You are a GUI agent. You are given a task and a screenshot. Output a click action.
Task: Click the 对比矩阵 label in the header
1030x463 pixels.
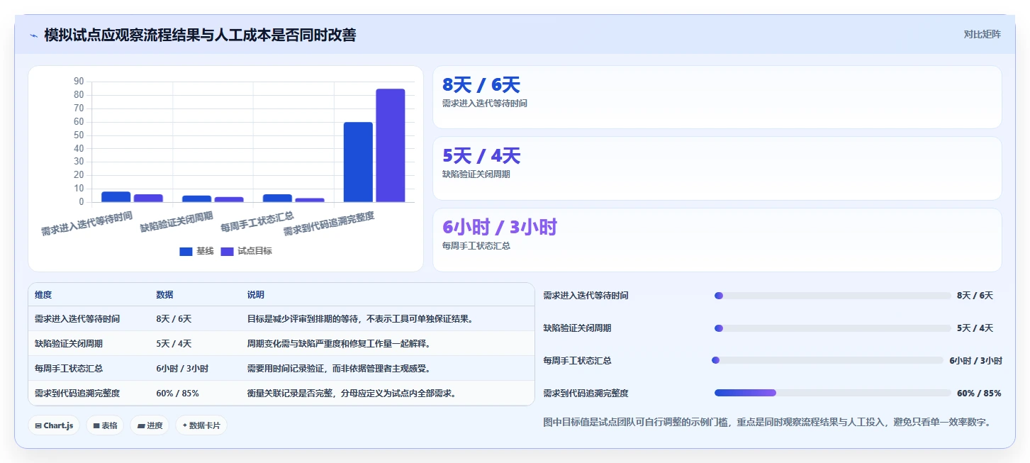click(x=982, y=34)
